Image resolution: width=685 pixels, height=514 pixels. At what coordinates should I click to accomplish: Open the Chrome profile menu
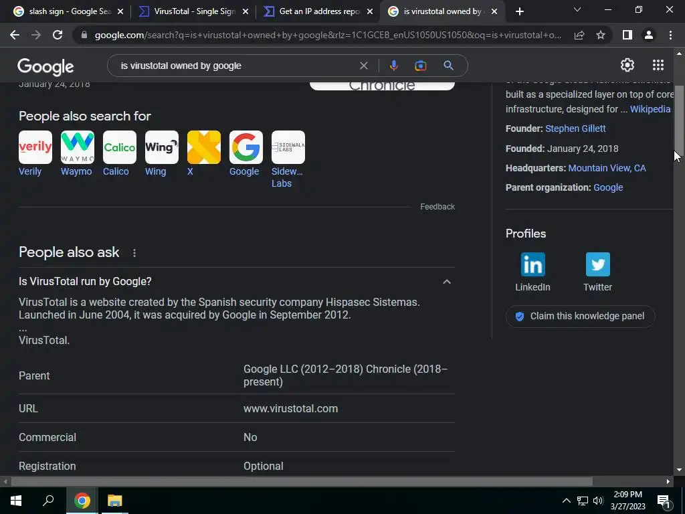point(649,35)
